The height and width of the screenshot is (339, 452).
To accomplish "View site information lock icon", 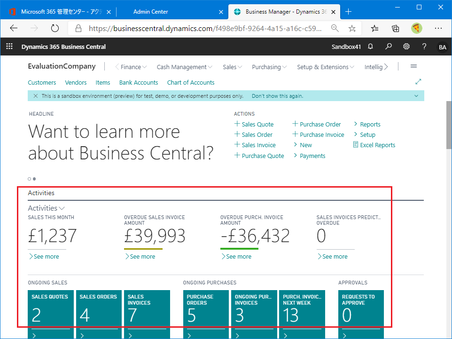I will (78, 28).
